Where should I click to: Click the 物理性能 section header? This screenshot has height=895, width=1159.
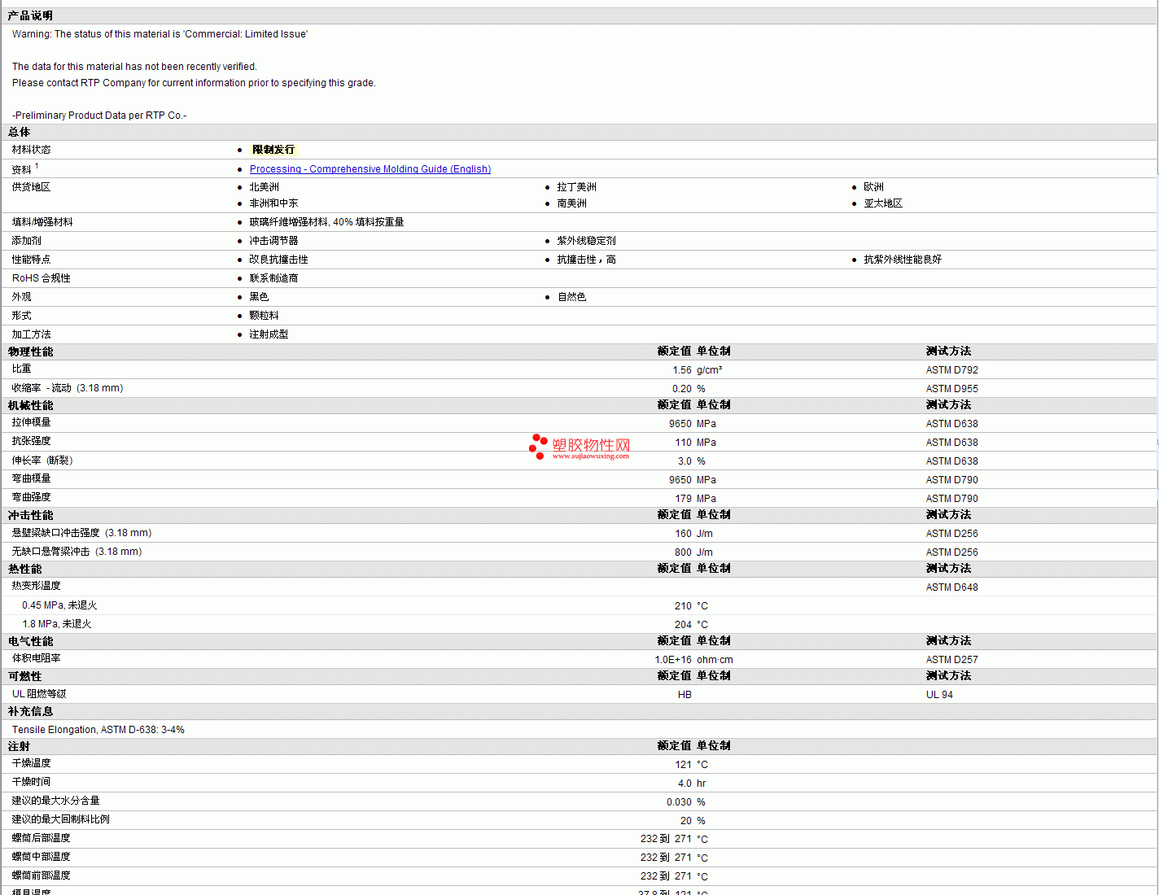[x=31, y=351]
